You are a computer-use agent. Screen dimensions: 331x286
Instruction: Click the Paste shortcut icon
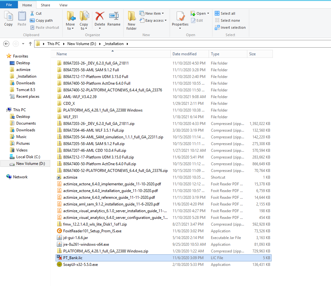tap(32, 27)
